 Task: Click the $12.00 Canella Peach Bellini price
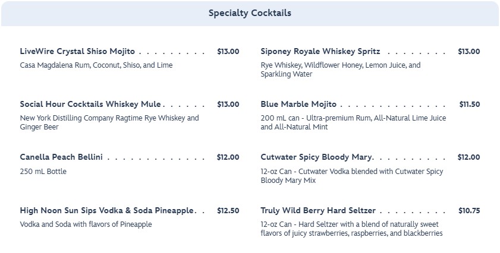pos(228,157)
